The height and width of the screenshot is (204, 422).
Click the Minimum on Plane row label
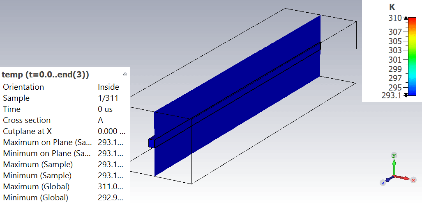coord(47,153)
